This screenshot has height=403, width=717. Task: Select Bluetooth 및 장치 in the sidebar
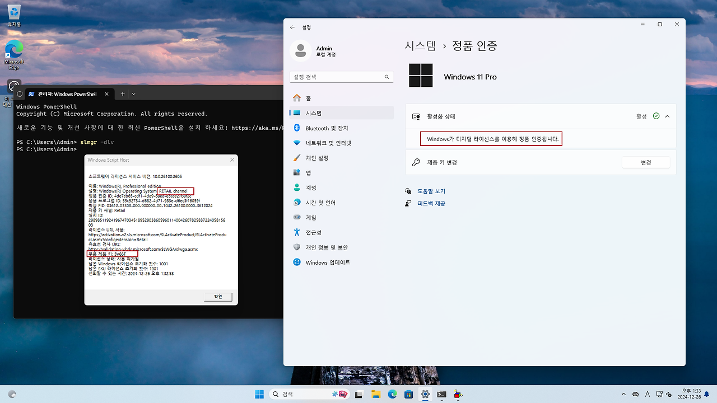coord(328,128)
